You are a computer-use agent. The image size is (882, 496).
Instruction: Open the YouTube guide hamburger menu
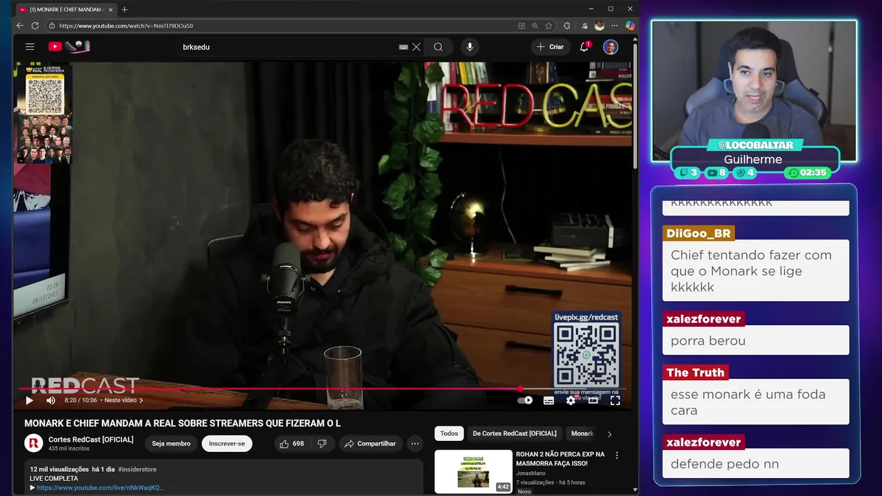tap(30, 47)
